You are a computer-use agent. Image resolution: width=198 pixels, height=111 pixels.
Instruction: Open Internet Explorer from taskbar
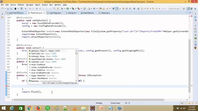pos(12,108)
